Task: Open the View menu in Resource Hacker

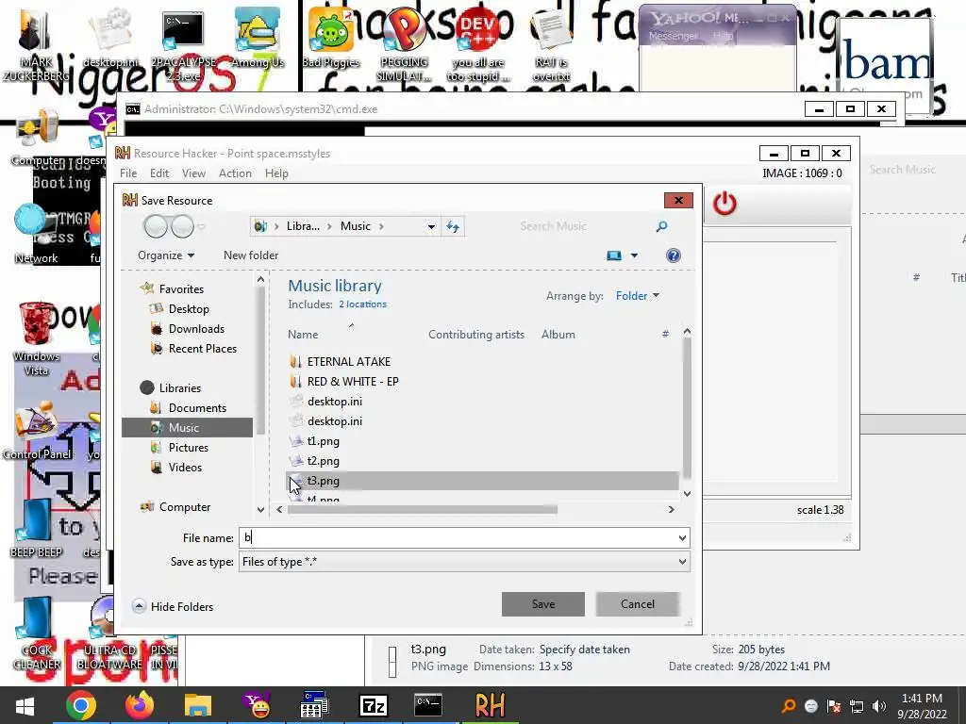Action: coord(193,173)
